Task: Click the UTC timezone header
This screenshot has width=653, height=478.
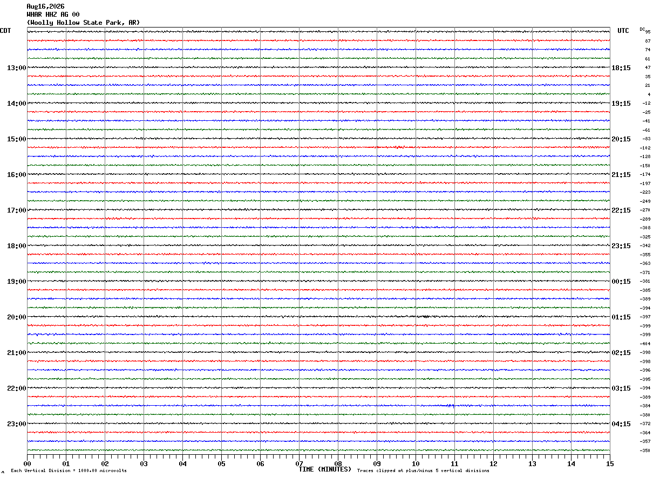Action: coord(623,31)
